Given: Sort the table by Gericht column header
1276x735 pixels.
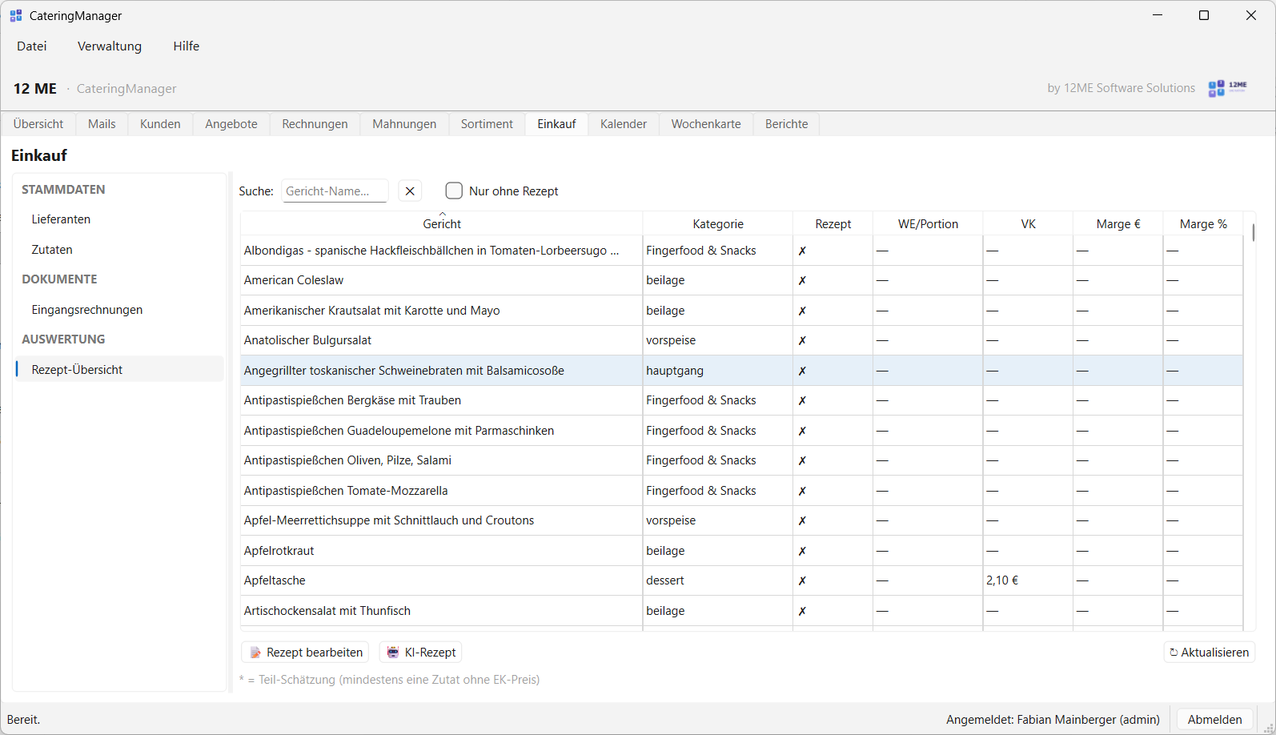Looking at the screenshot, I should [442, 223].
